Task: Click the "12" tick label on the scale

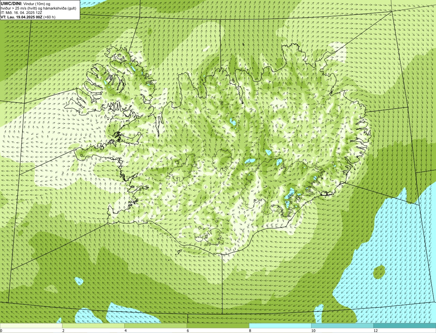Action: click(x=375, y=331)
